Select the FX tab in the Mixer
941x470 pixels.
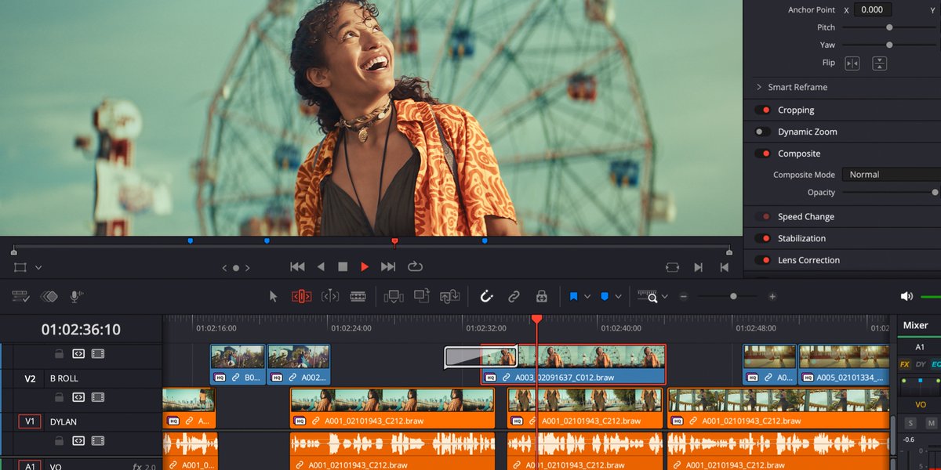click(x=903, y=363)
